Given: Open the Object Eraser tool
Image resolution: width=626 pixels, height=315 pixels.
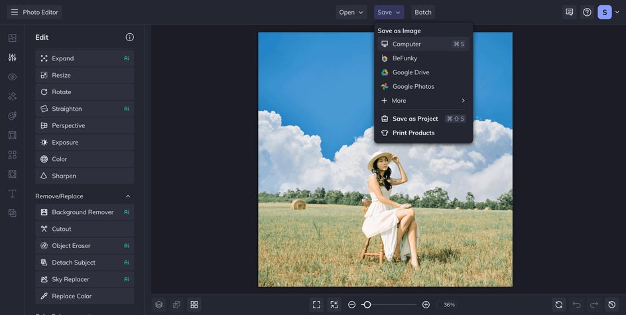Looking at the screenshot, I should click(x=85, y=245).
